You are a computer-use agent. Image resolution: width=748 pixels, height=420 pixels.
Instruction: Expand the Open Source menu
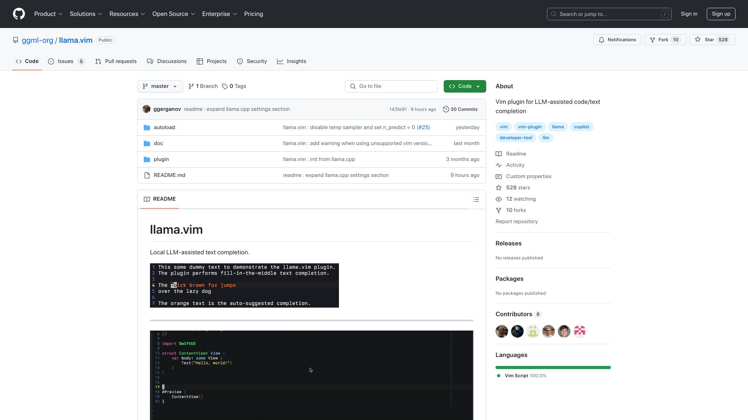(x=174, y=14)
